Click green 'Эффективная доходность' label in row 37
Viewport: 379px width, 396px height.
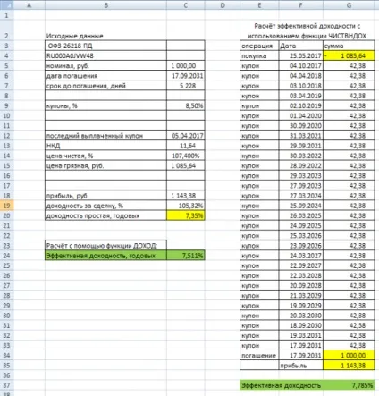pyautogui.click(x=282, y=385)
